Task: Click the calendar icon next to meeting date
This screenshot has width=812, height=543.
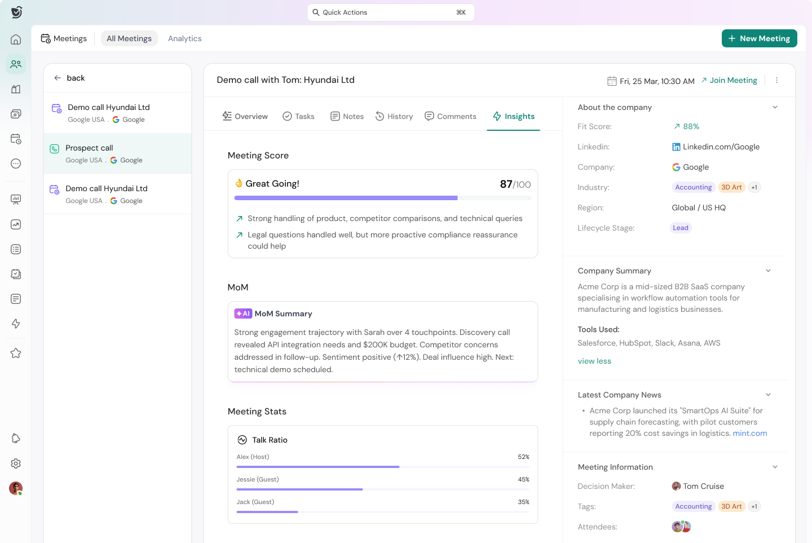Action: [612, 81]
